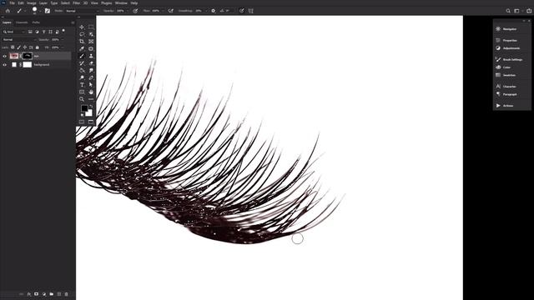
Task: Toggle layer filtering on or off
Action: point(63,32)
